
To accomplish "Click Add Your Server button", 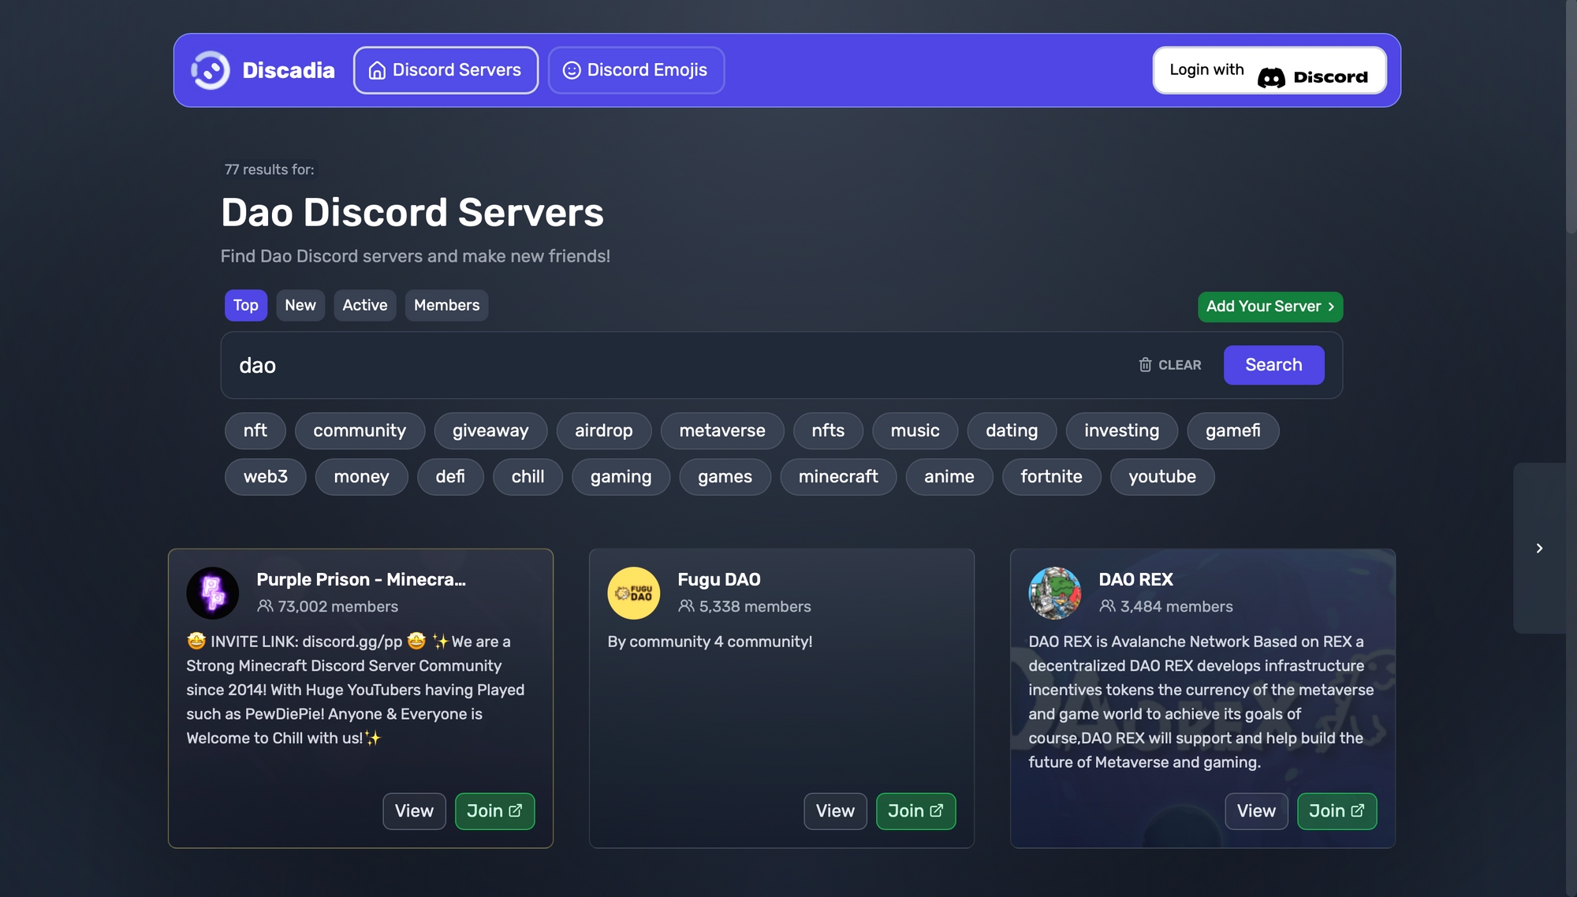I will coord(1270,307).
